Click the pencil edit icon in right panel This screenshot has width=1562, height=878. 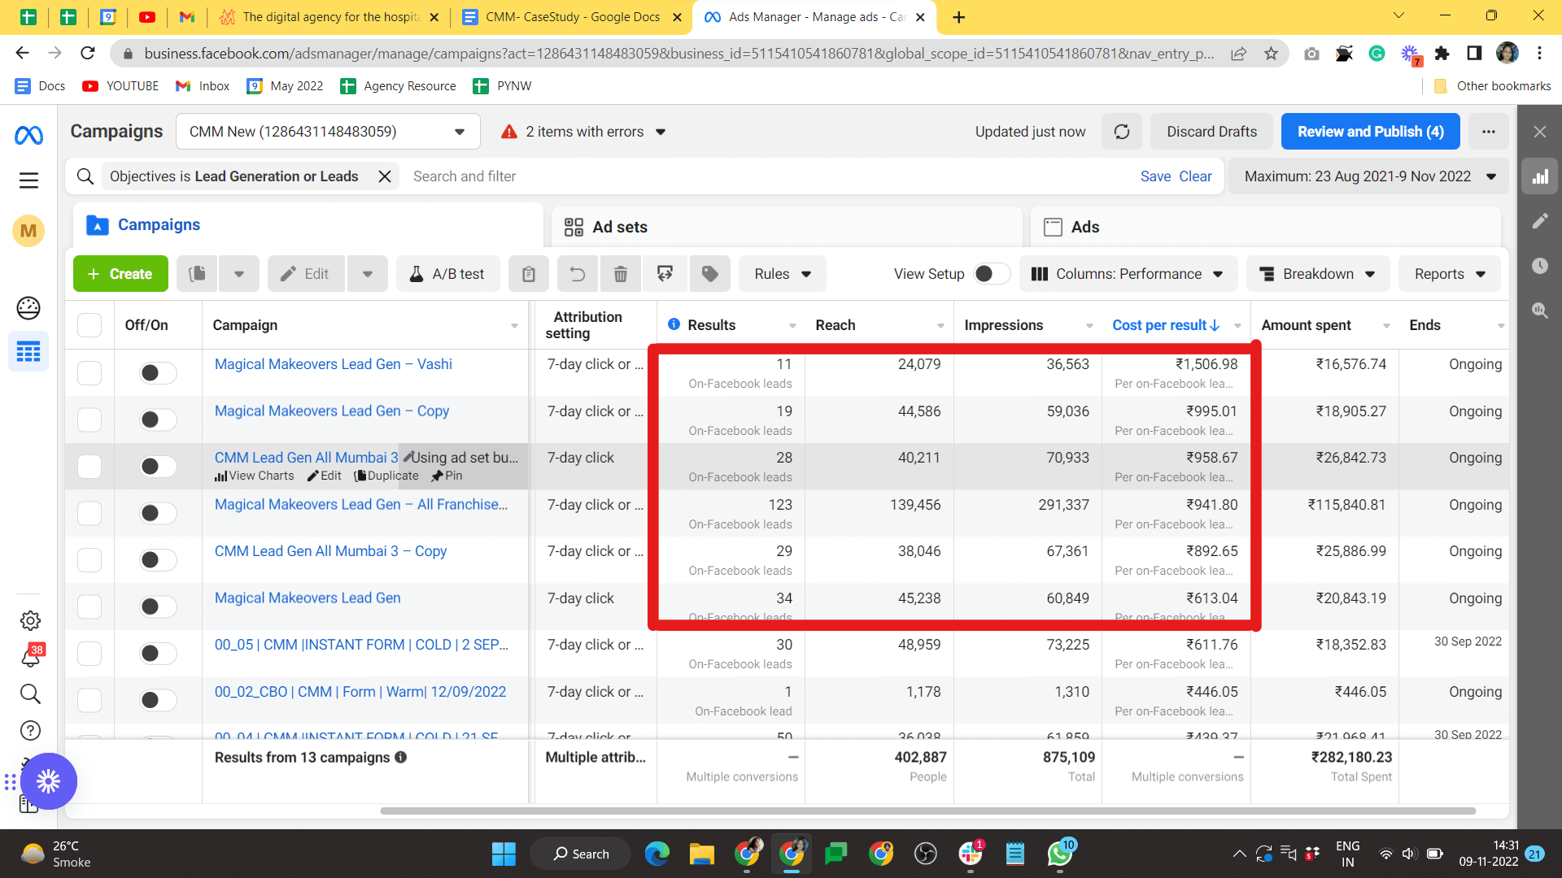[x=1539, y=221]
